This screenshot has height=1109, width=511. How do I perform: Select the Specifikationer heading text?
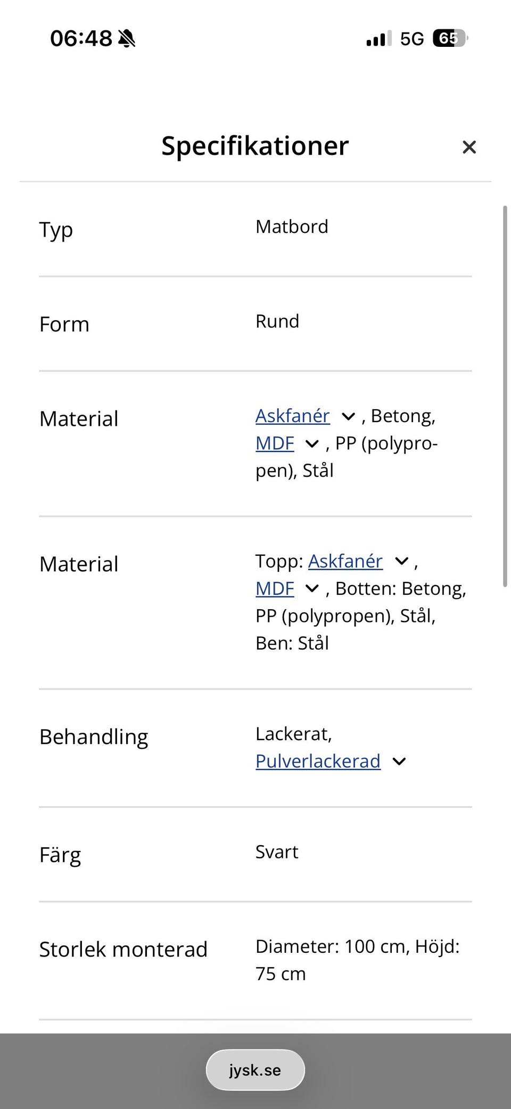pyautogui.click(x=256, y=146)
